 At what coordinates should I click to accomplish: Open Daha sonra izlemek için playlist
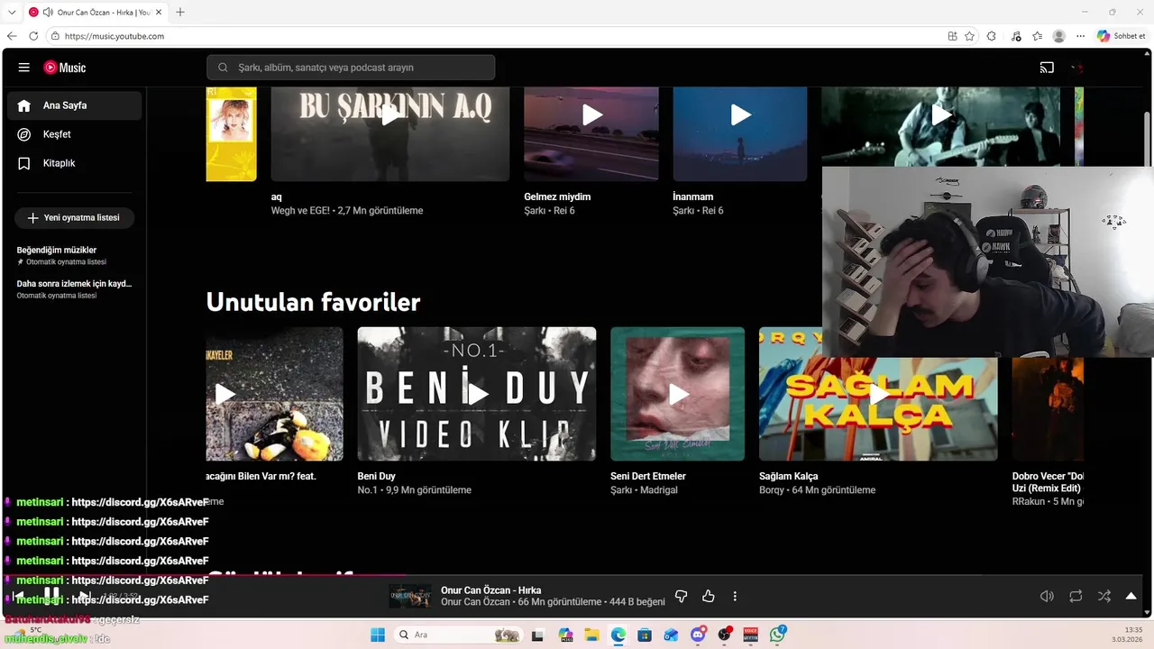tap(74, 288)
